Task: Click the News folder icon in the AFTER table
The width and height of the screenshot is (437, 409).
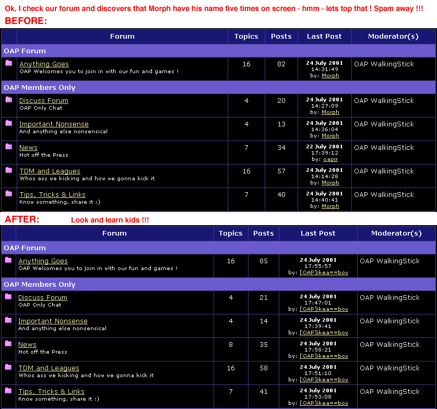Action: tap(8, 344)
